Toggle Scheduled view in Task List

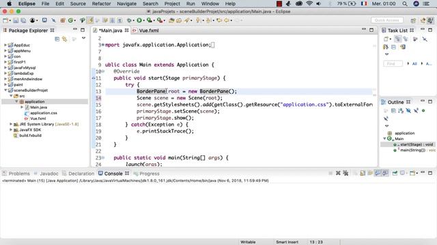406,39
